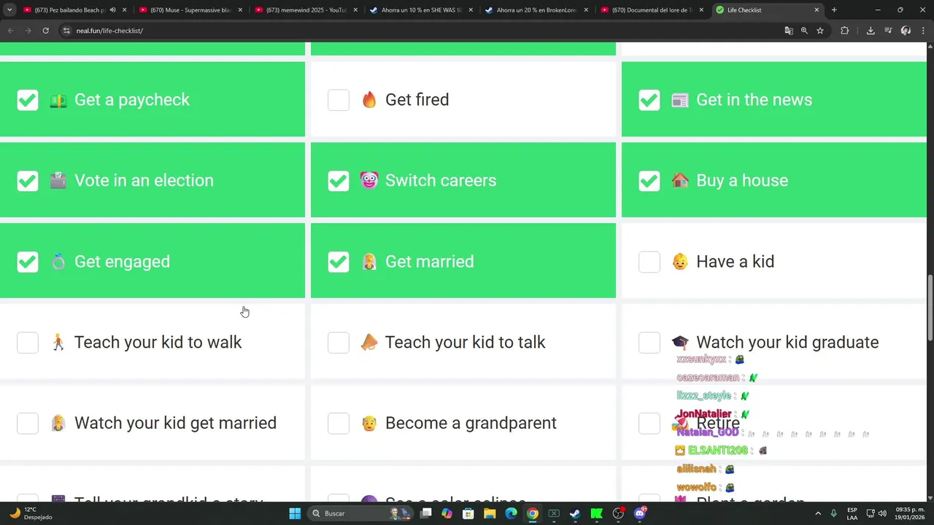Switch to the memewind 2025 YouTube tab
934x525 pixels.
point(306,10)
